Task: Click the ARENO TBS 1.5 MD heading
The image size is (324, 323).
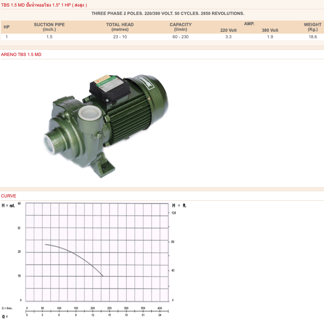Action: click(21, 55)
